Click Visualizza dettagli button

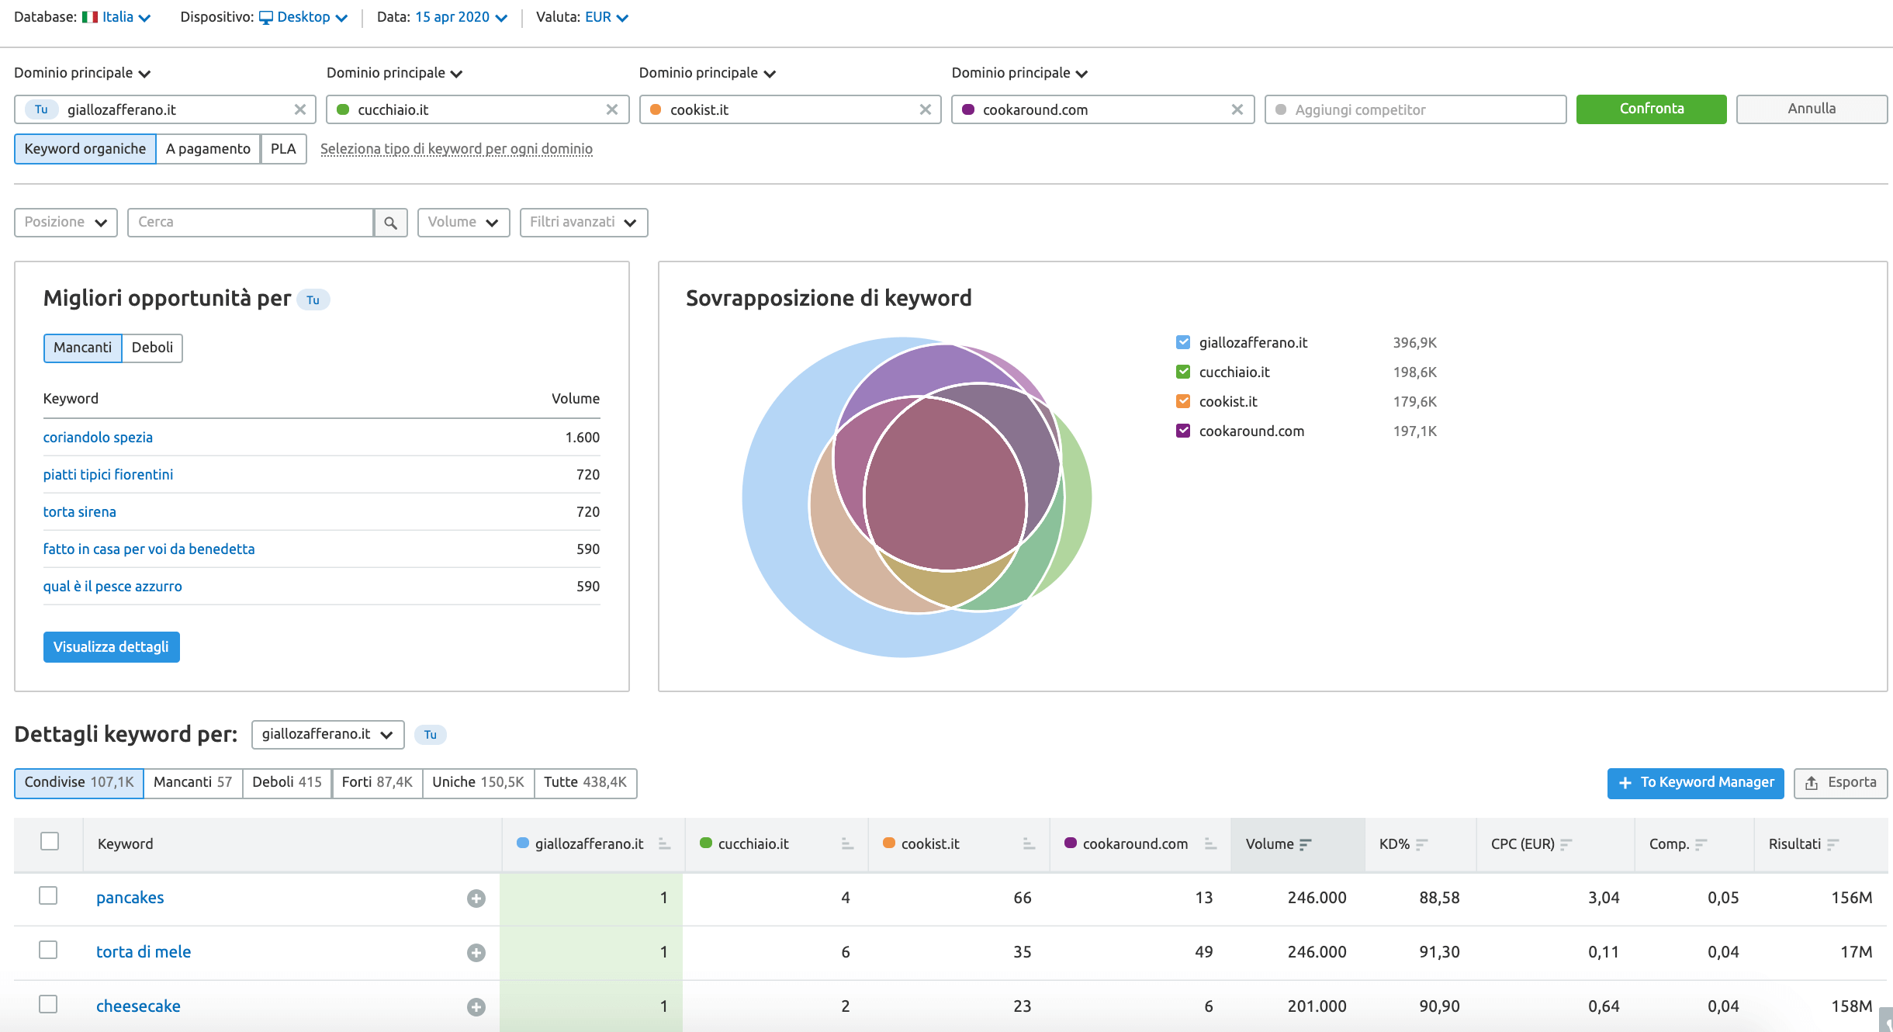111,647
